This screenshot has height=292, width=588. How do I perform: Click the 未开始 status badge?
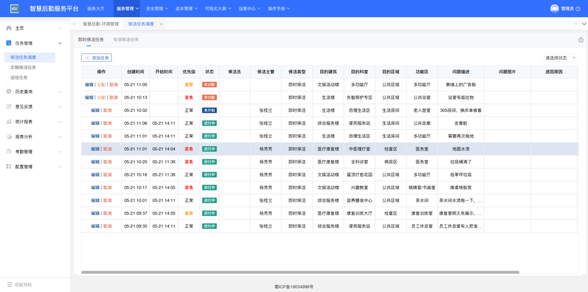pos(209,110)
